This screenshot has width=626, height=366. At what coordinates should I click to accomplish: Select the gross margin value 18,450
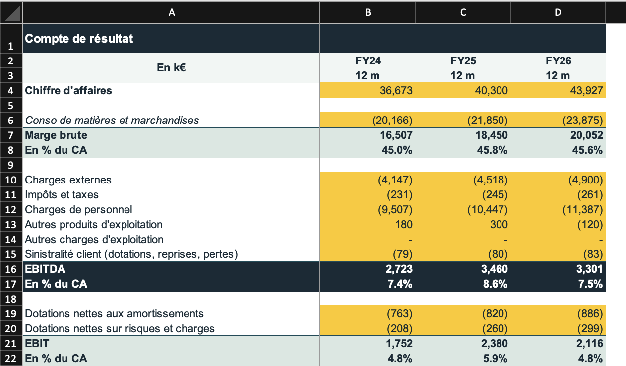463,135
